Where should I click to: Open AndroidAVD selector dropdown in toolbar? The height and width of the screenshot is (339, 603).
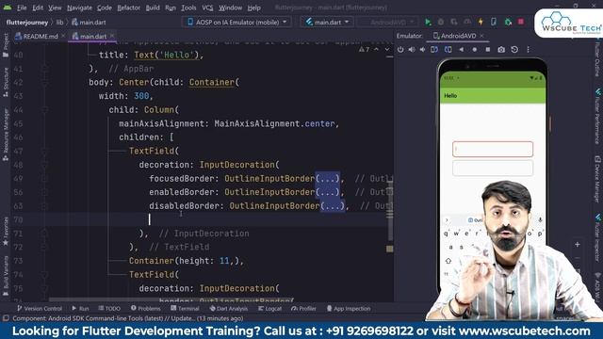click(387, 23)
